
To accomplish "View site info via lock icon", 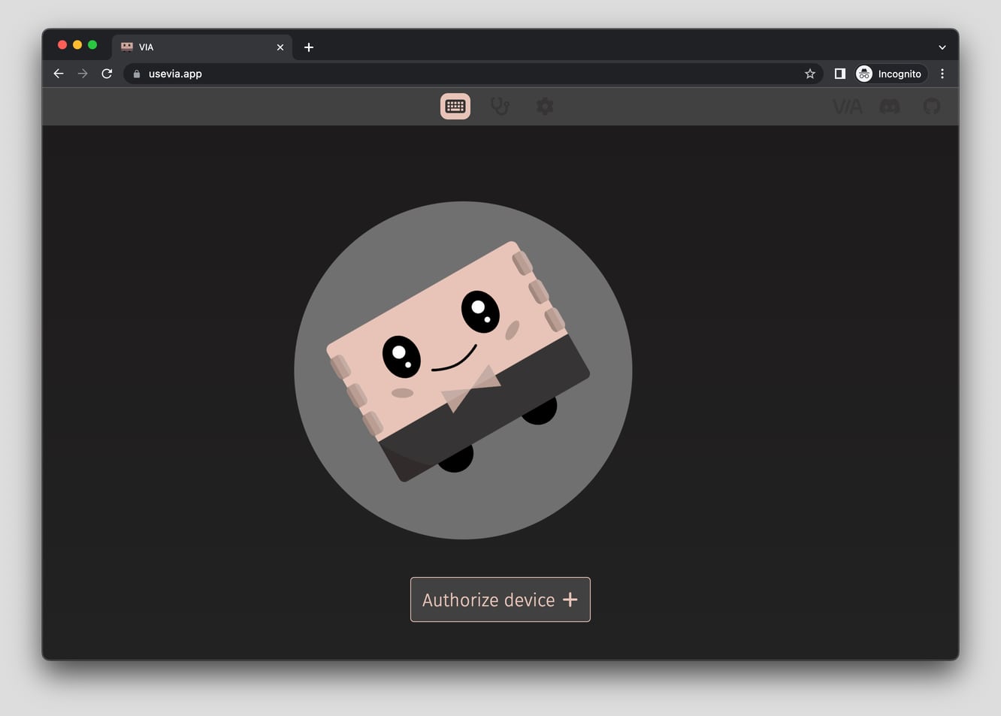I will (x=137, y=74).
